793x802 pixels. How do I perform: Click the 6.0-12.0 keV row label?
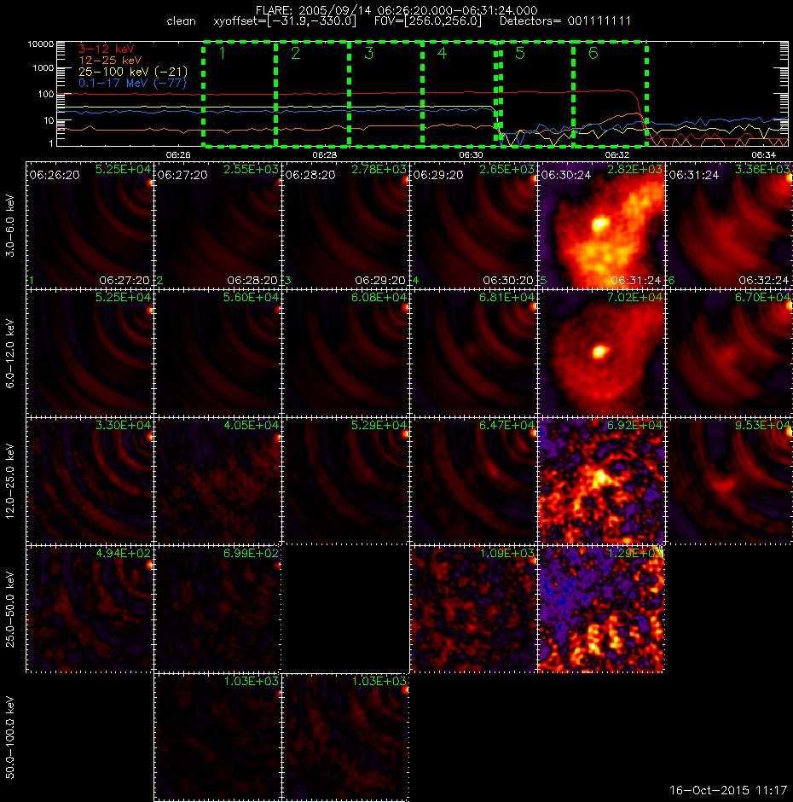pos(10,353)
